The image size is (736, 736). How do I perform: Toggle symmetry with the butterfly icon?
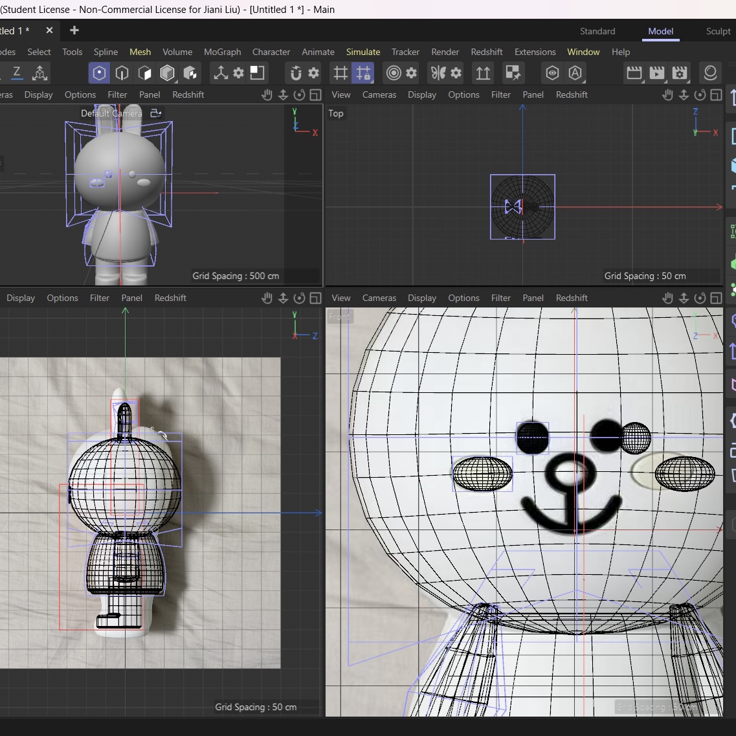click(438, 72)
